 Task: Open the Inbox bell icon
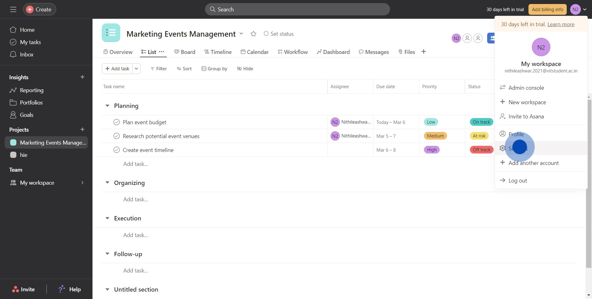[x=13, y=55]
